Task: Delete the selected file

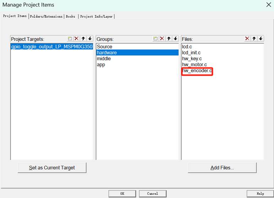Action: click(247, 39)
